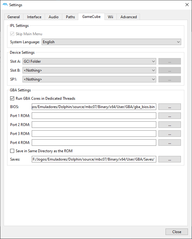Expand the SP1 device dropdown
This screenshot has height=239, width=192.
click(89, 79)
